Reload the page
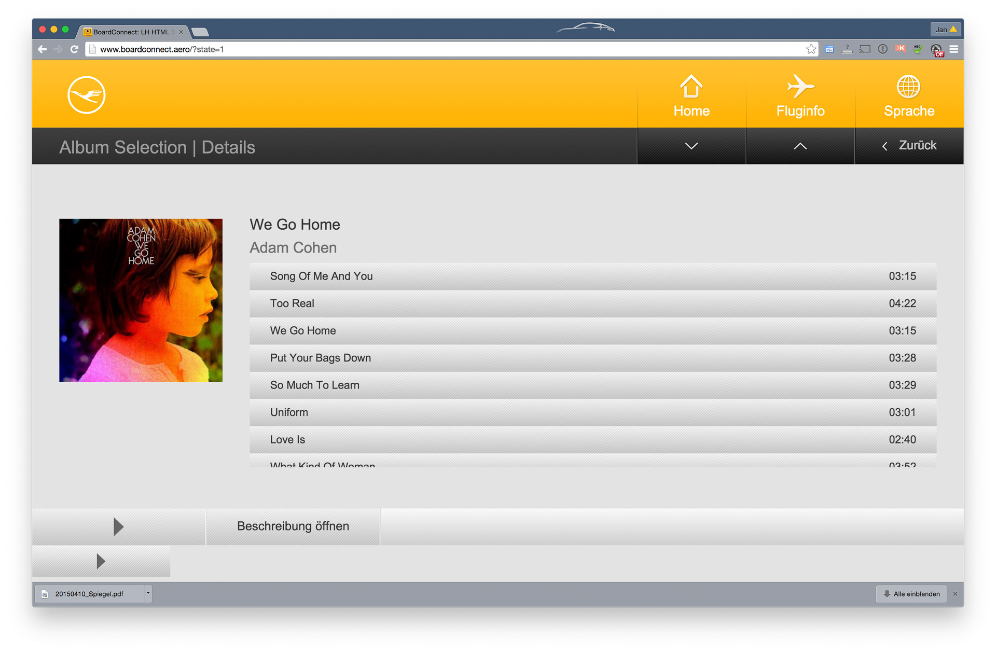Image resolution: width=996 pixels, height=653 pixels. pyautogui.click(x=74, y=49)
